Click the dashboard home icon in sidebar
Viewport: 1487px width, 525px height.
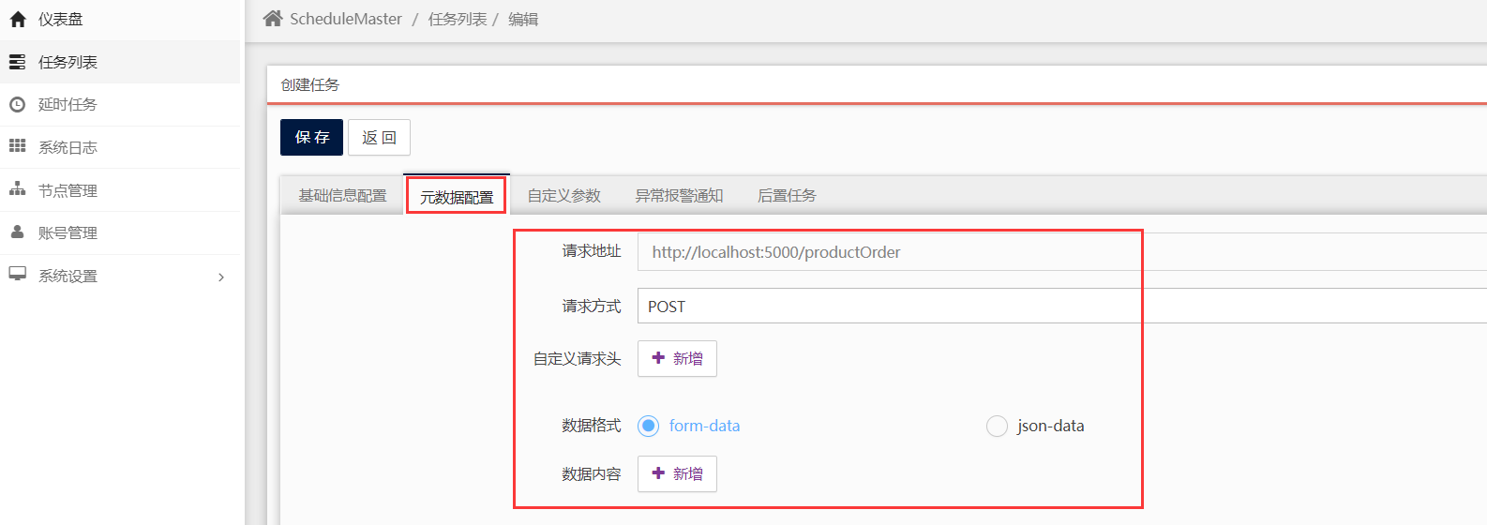18,19
